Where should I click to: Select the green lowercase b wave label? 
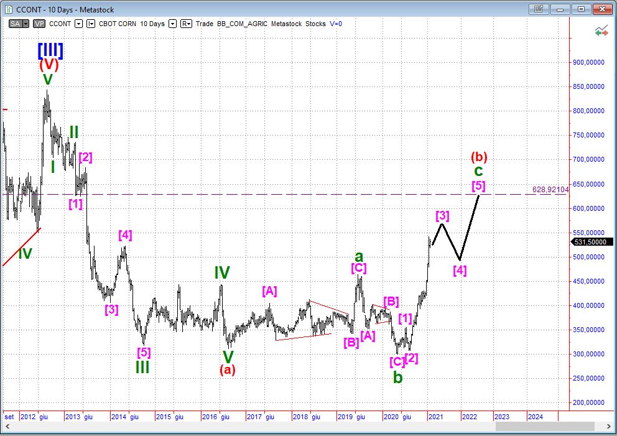[398, 378]
